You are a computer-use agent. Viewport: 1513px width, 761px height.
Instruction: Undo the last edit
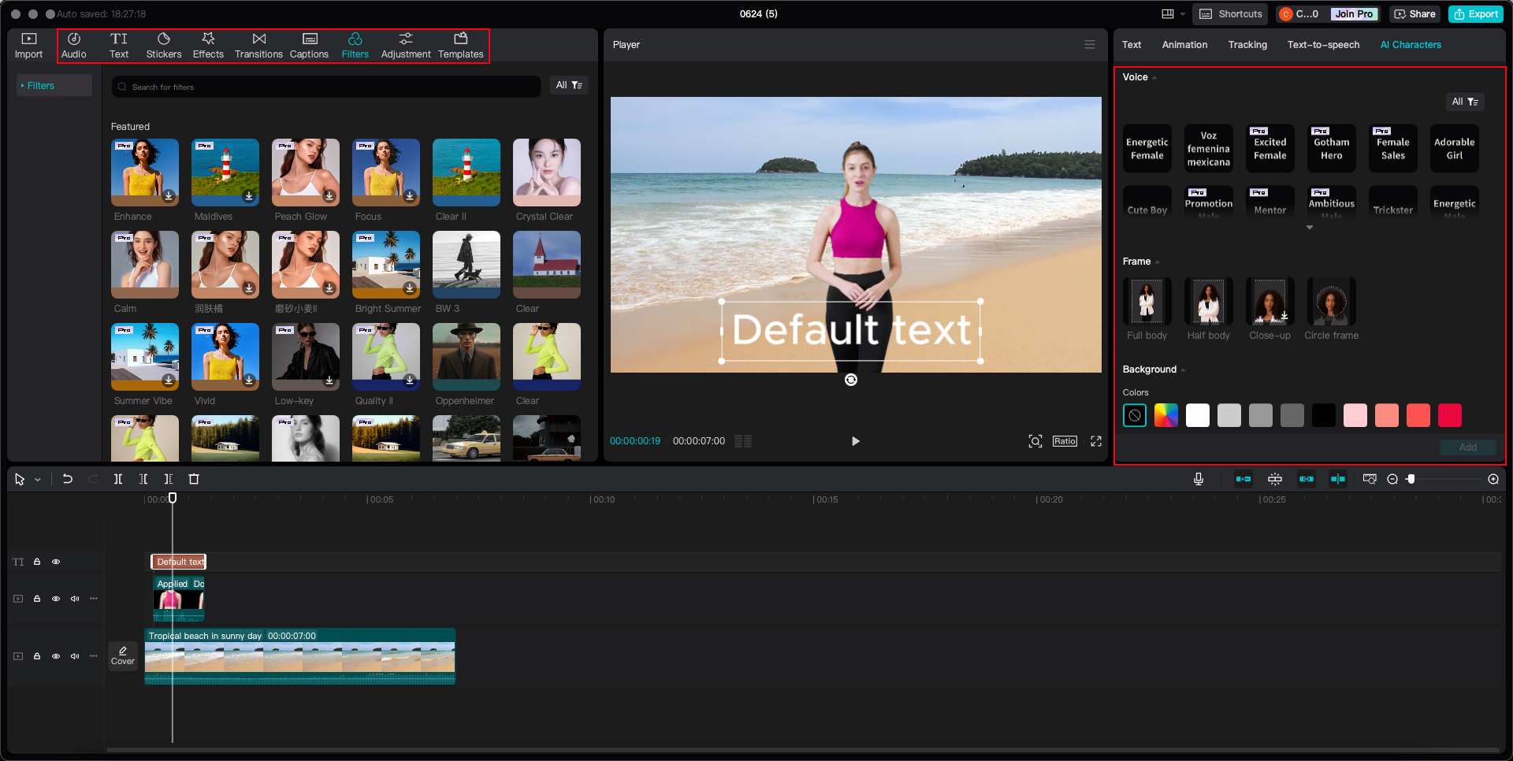tap(68, 479)
